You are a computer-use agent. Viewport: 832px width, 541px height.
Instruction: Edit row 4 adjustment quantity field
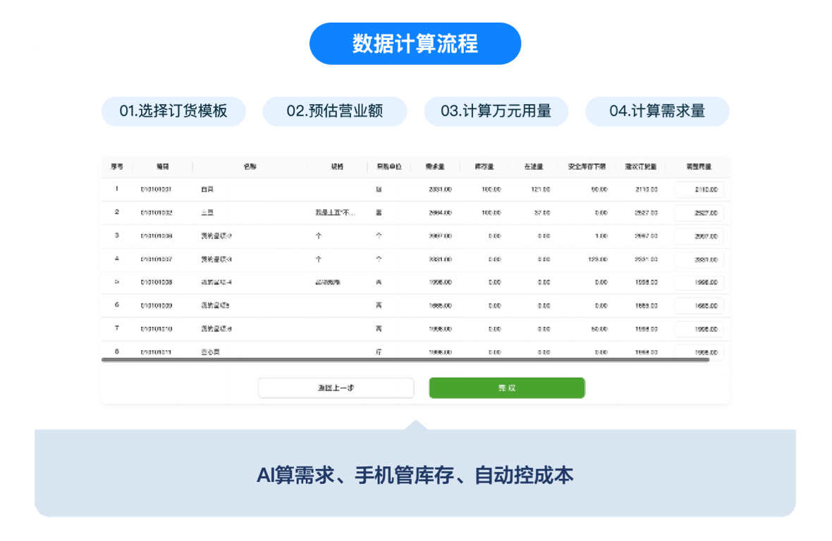(x=699, y=259)
